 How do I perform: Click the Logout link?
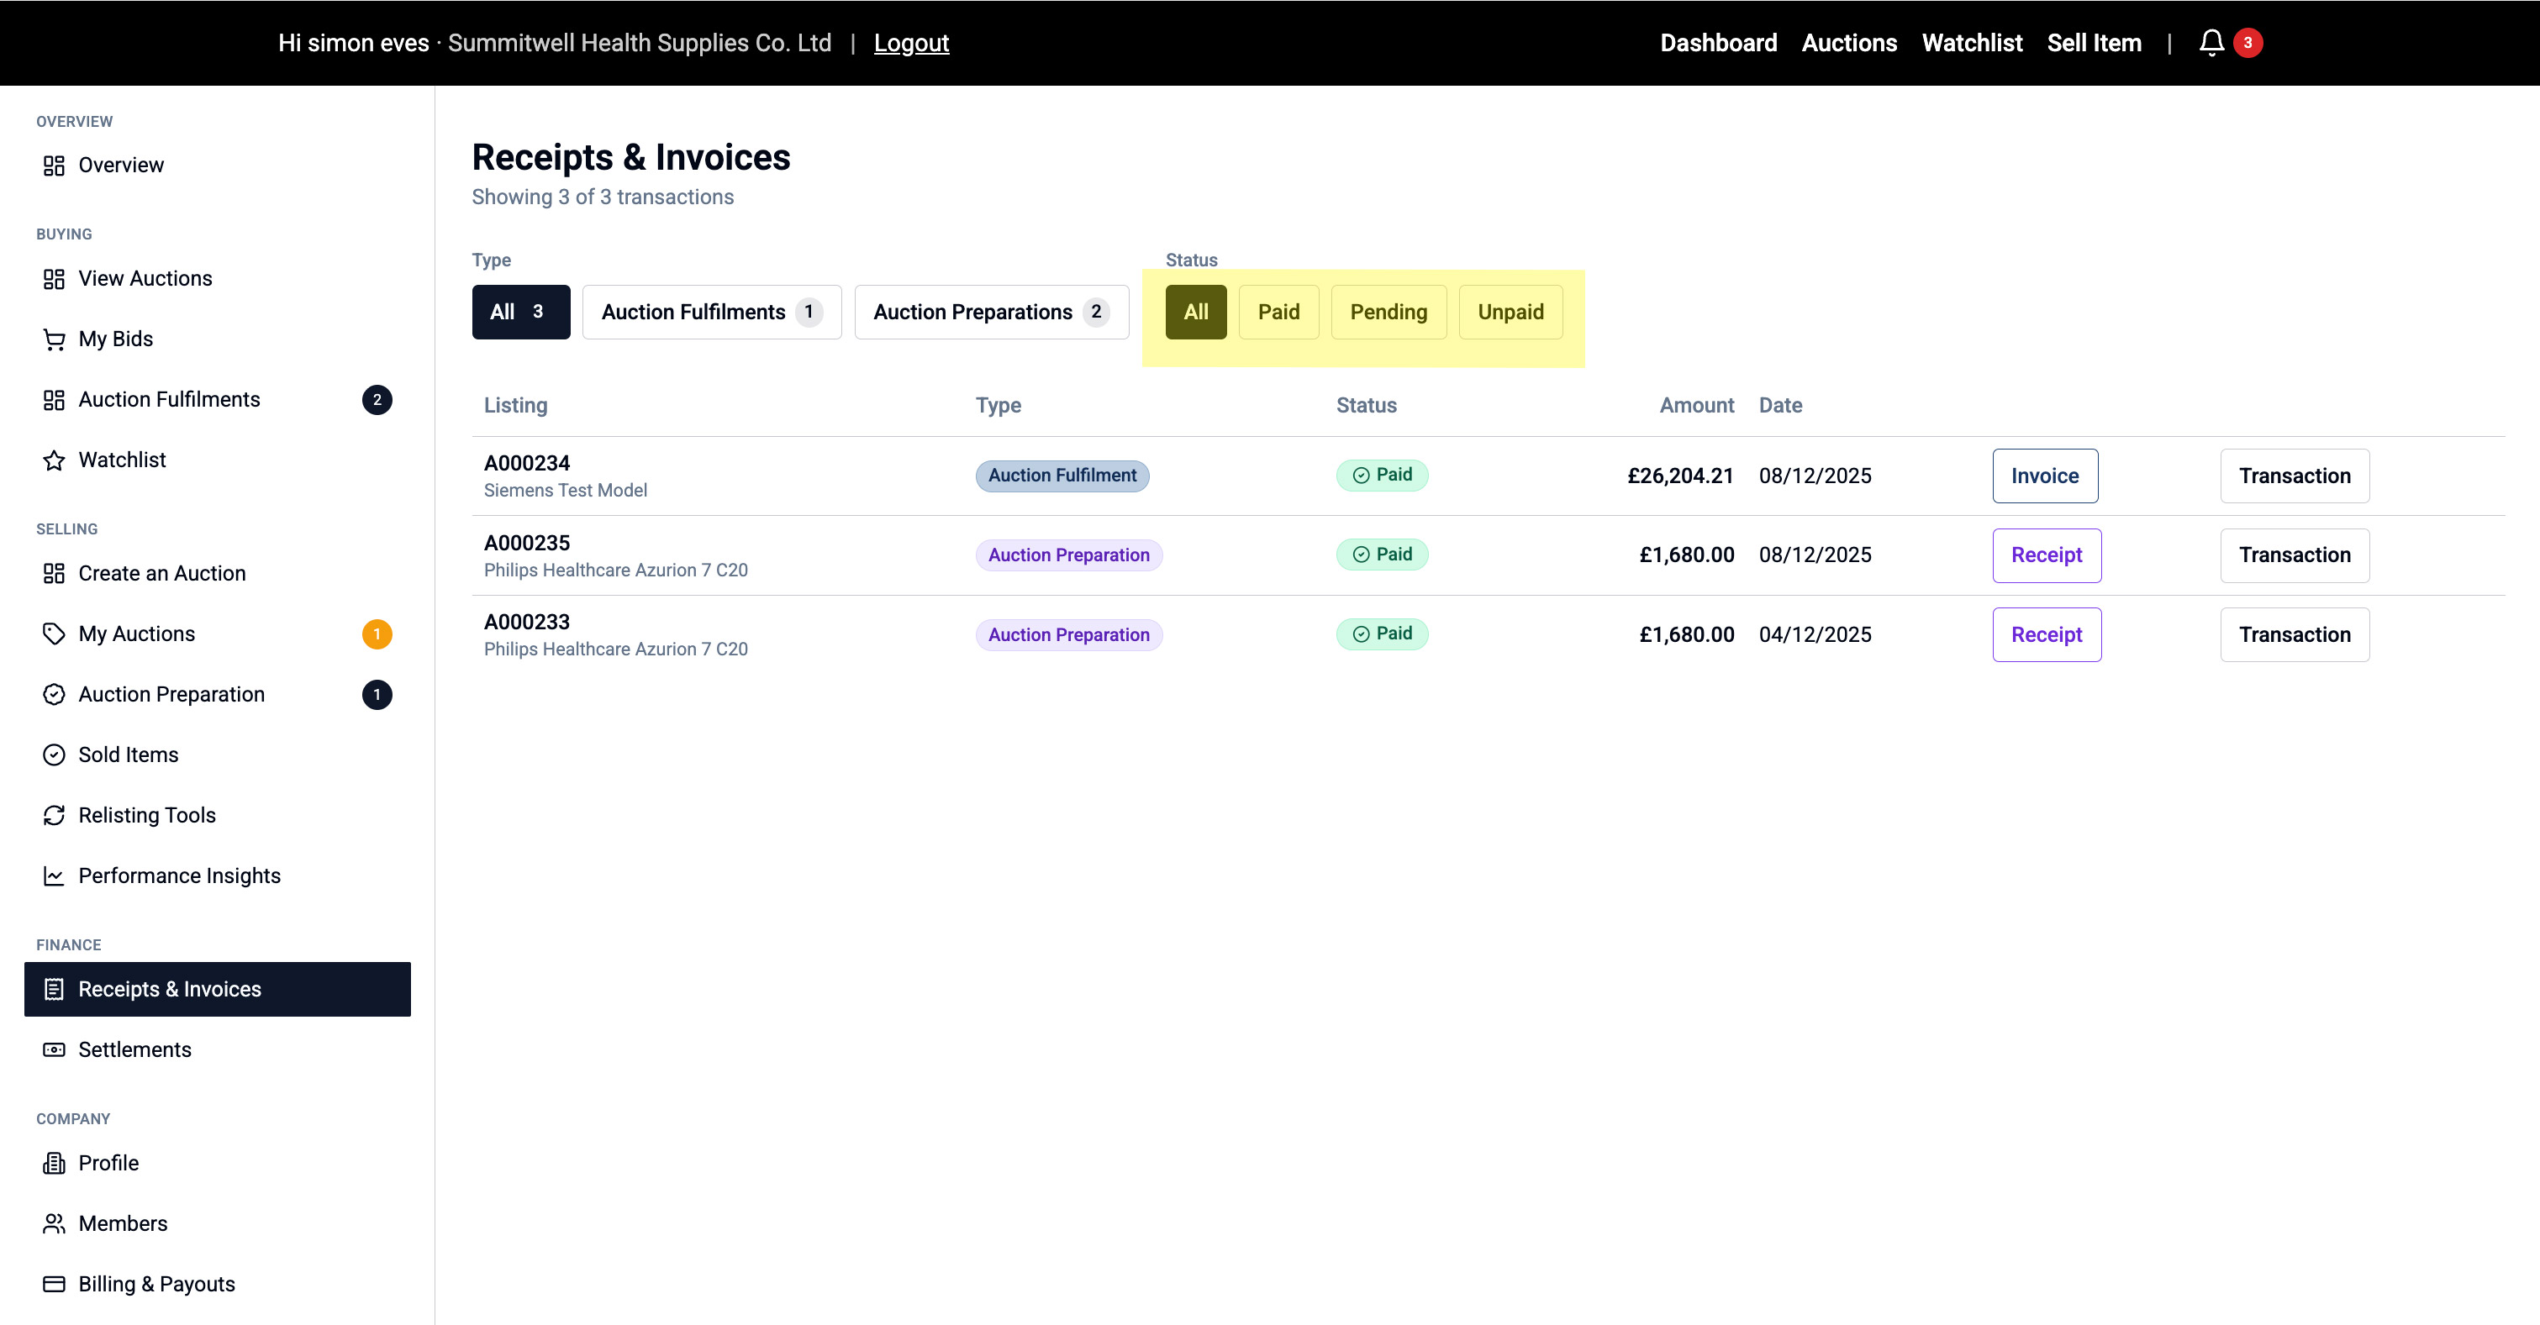(x=910, y=42)
